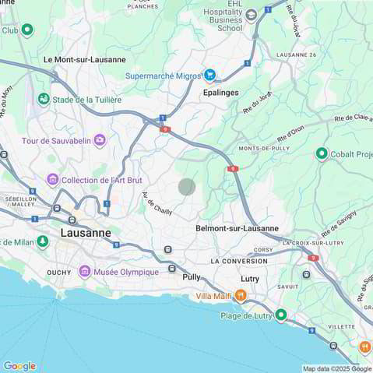Select the Belmont-sur-Lausanne label

(x=237, y=228)
